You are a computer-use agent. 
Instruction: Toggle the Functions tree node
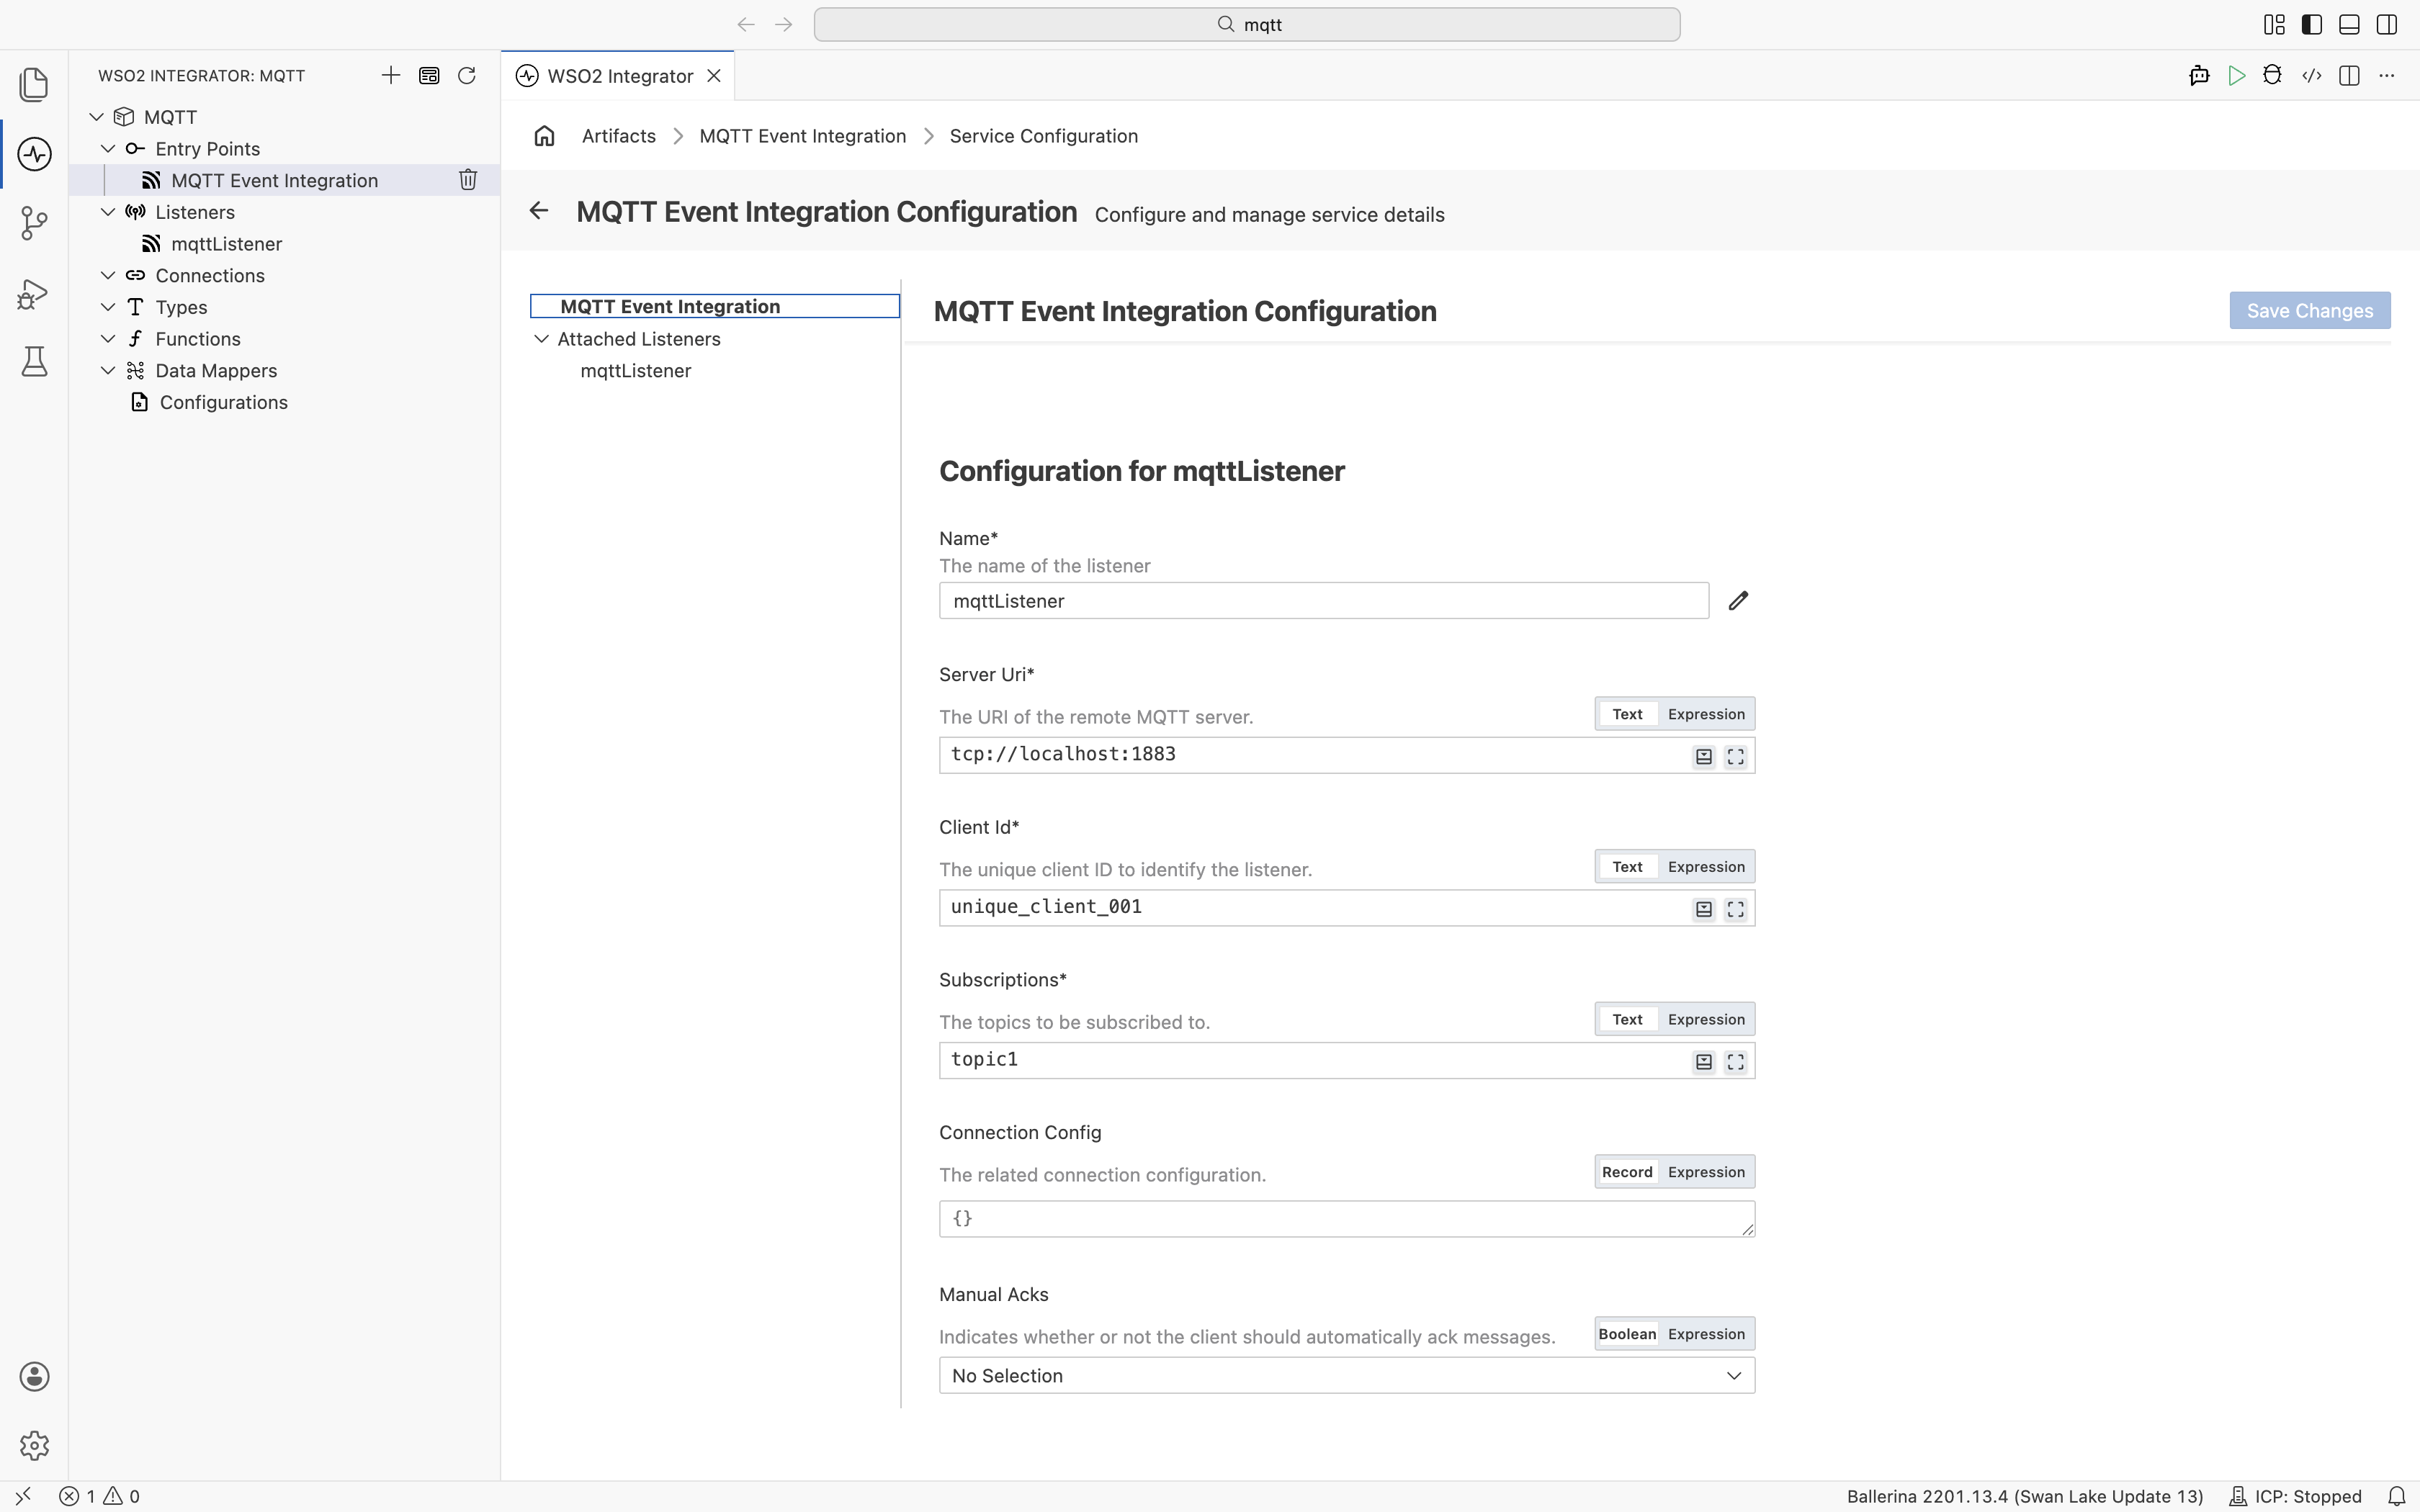(x=108, y=339)
